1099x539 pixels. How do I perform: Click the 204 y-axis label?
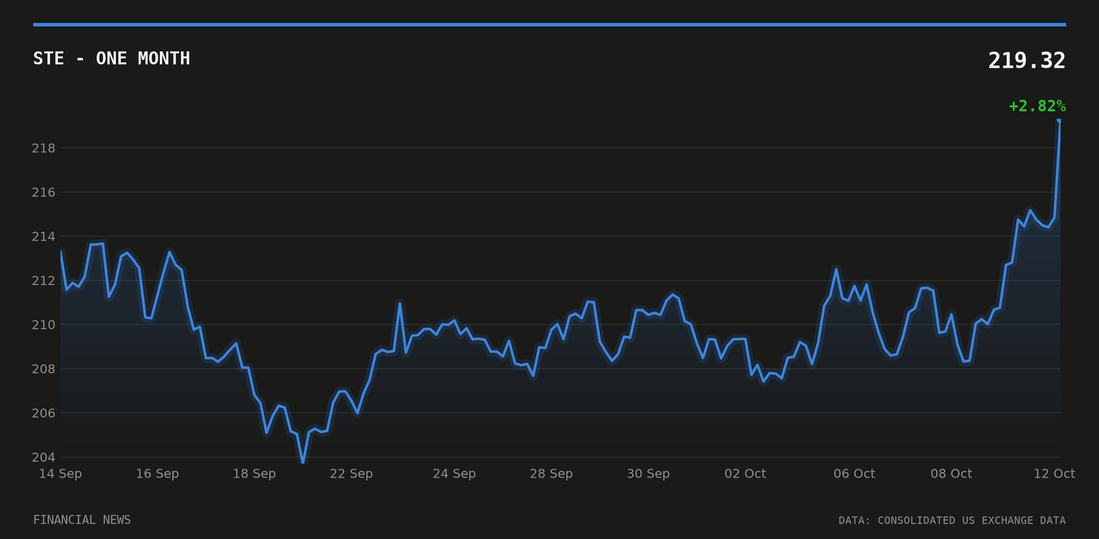point(43,457)
